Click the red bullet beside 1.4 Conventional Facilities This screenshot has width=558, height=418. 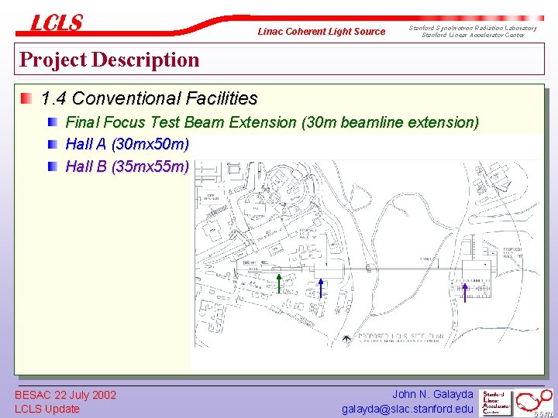[26, 98]
